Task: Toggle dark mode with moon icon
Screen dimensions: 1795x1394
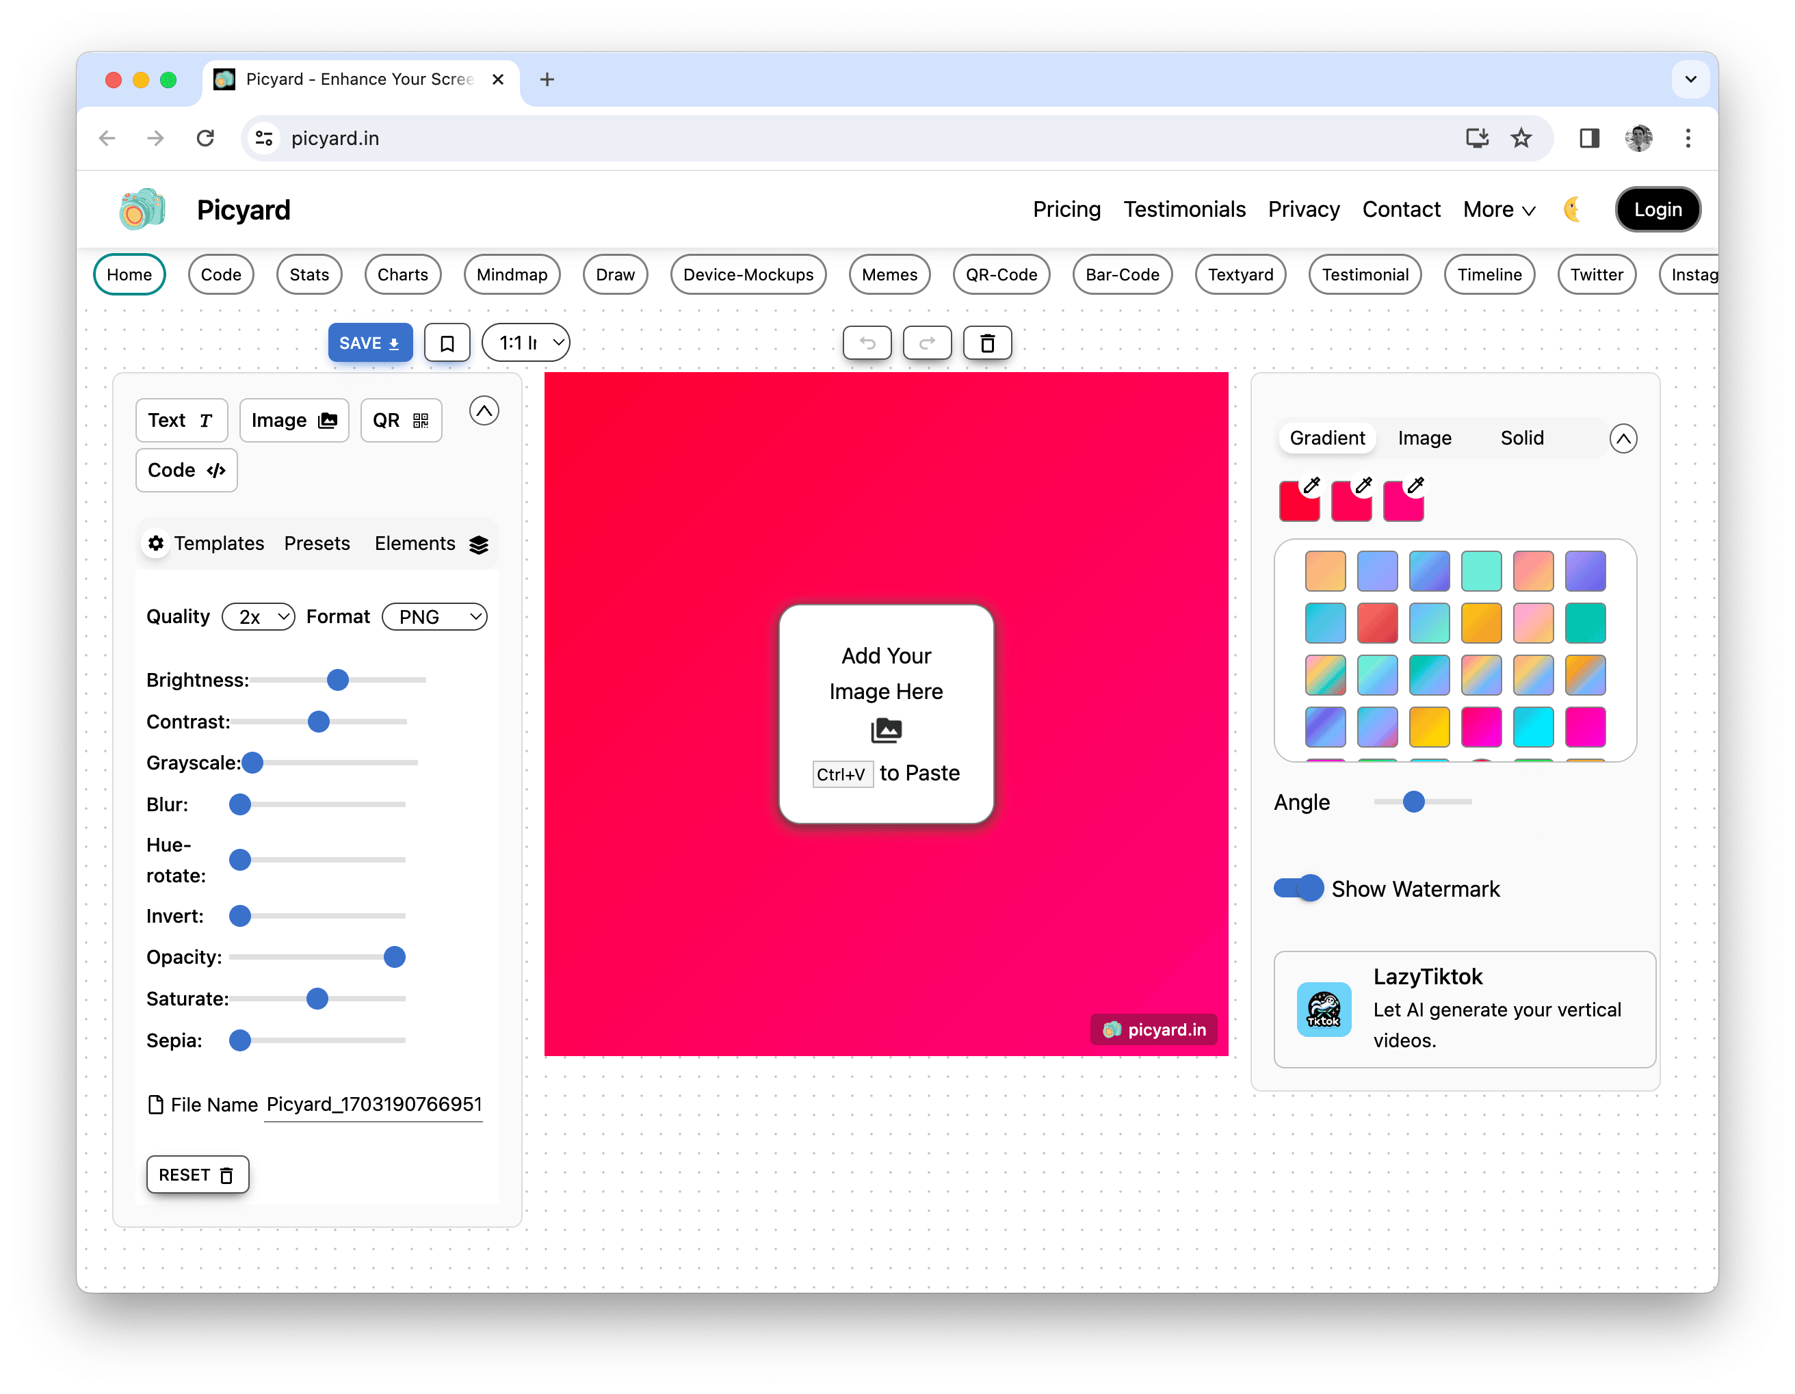Action: [x=1572, y=209]
